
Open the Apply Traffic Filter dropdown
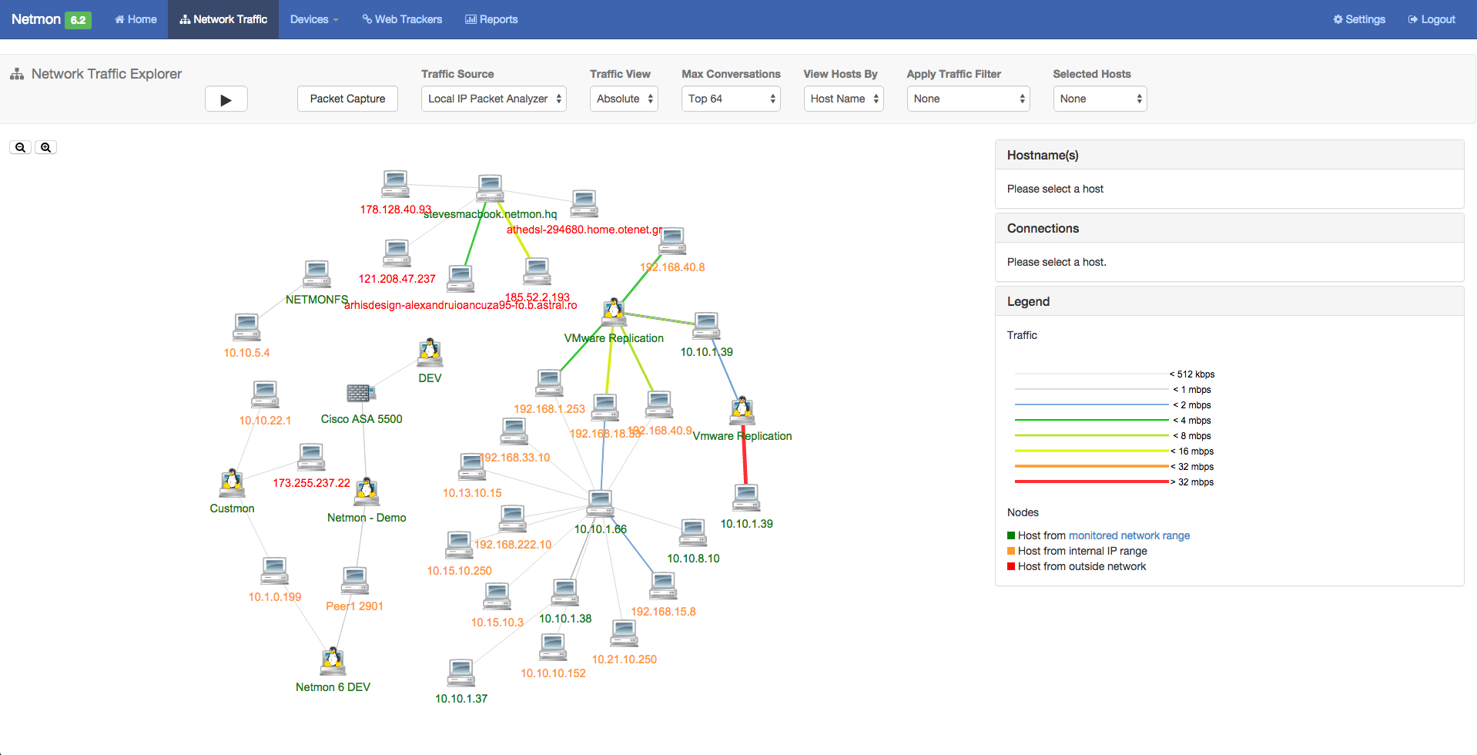pyautogui.click(x=968, y=99)
